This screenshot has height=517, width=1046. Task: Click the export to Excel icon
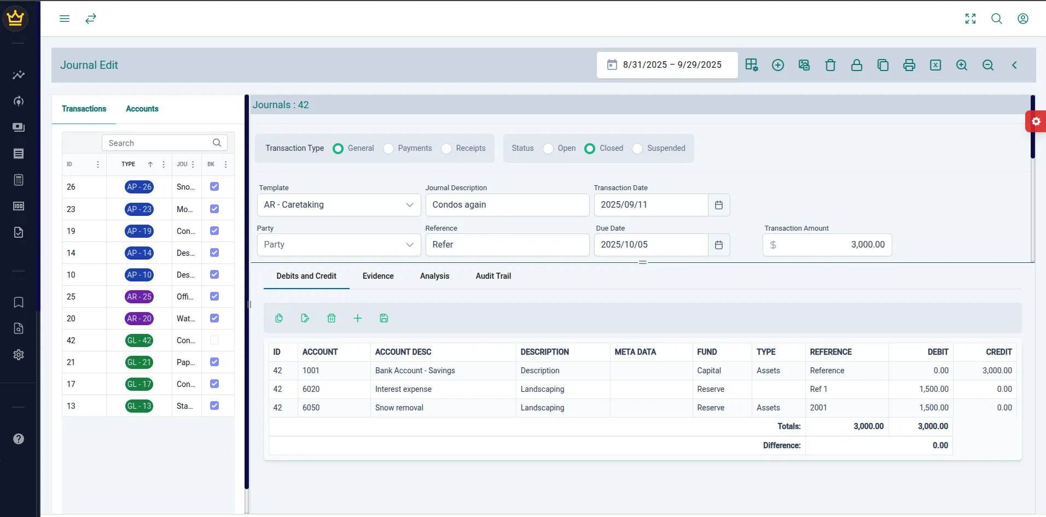coord(935,65)
